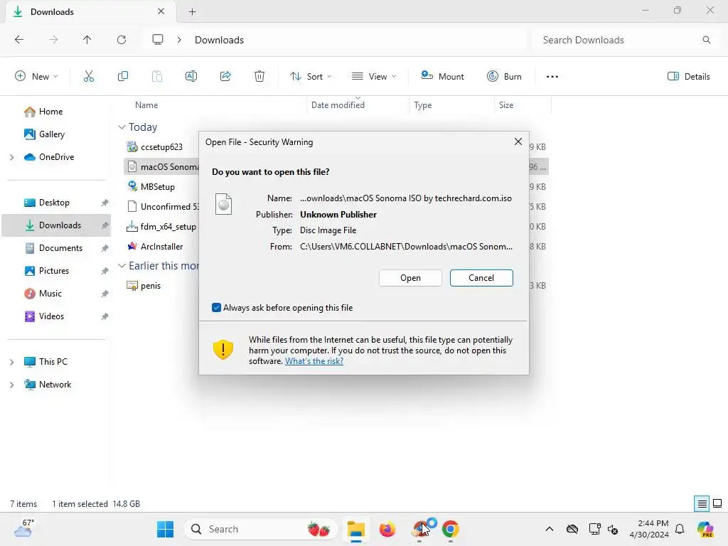Select OneDrive in the sidebar

click(56, 157)
